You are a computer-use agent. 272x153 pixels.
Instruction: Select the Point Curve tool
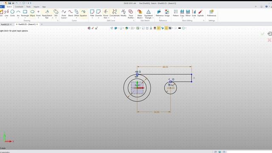click(x=64, y=14)
